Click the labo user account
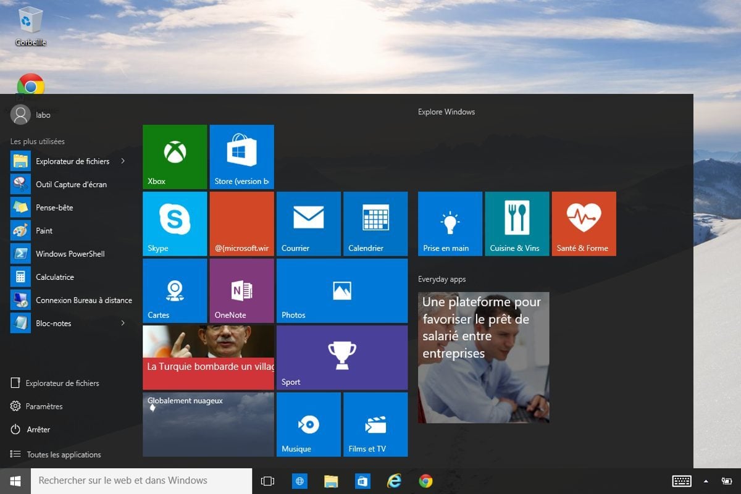Image resolution: width=741 pixels, height=494 pixels. [31, 115]
